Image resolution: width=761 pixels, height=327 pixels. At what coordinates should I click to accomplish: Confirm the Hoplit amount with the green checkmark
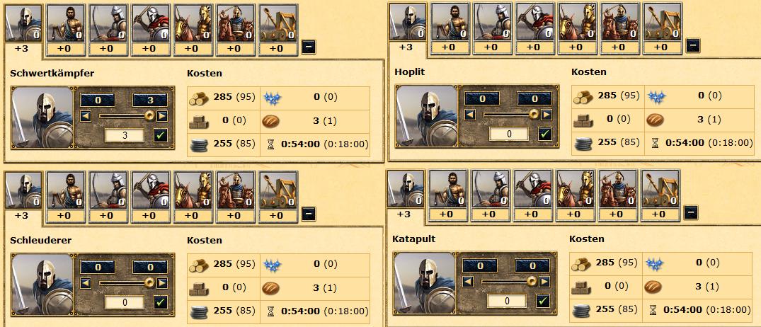point(546,134)
